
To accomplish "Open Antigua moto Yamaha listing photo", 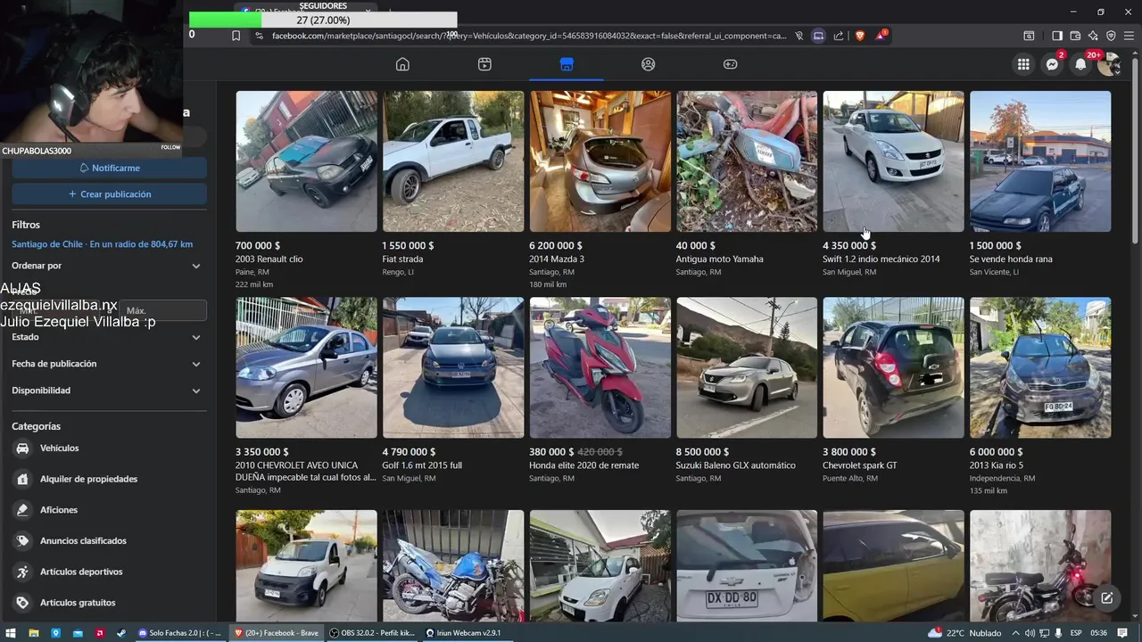I will point(747,161).
